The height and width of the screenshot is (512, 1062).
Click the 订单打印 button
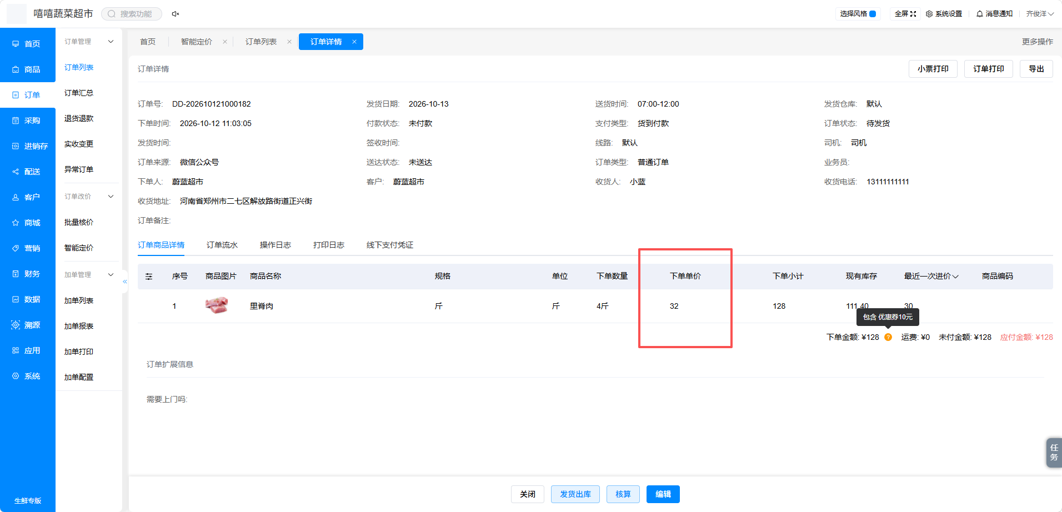coord(989,69)
